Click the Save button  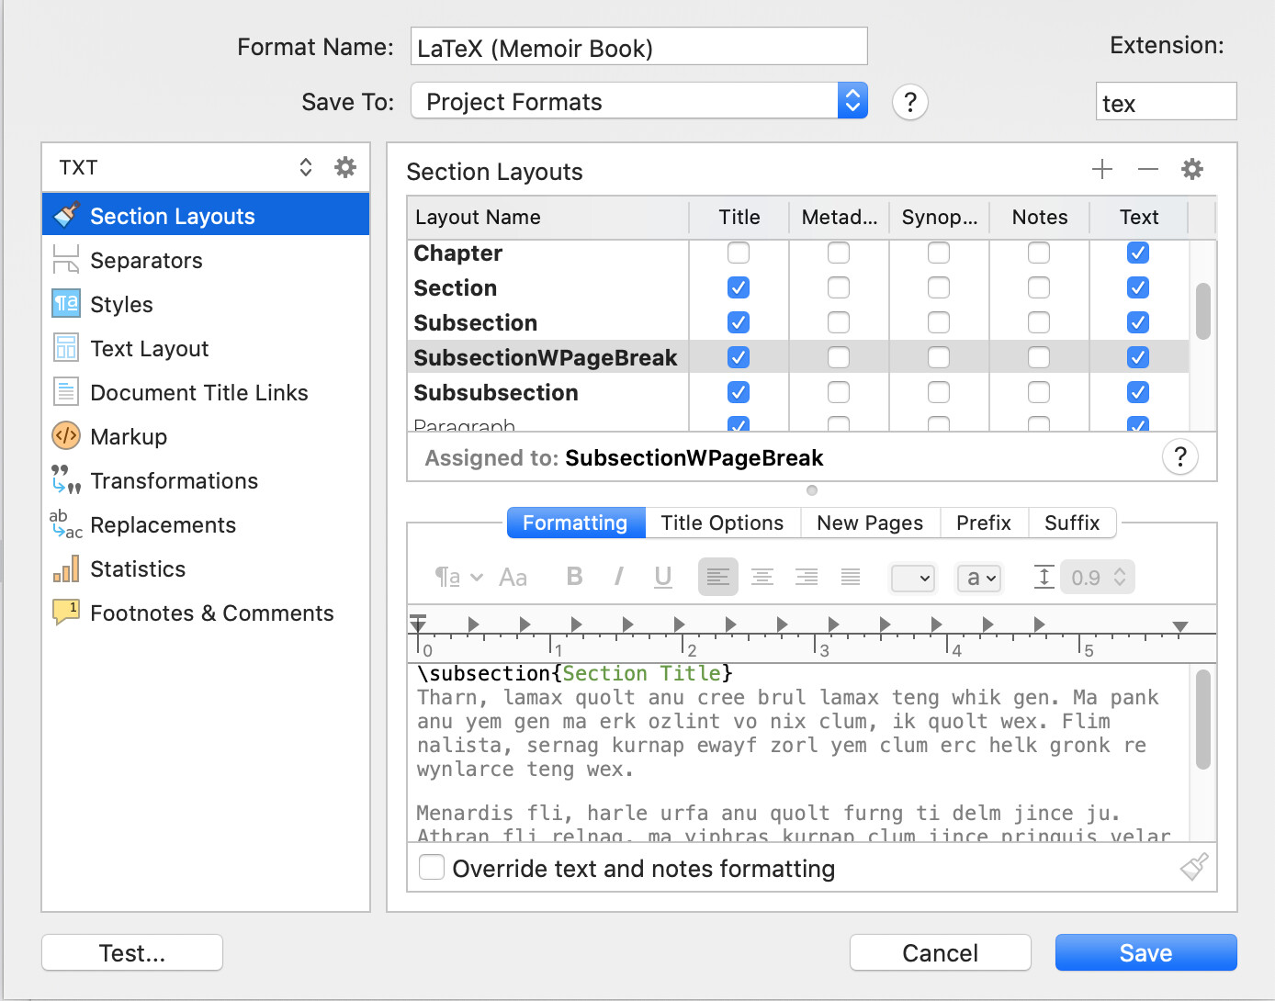[x=1146, y=953]
